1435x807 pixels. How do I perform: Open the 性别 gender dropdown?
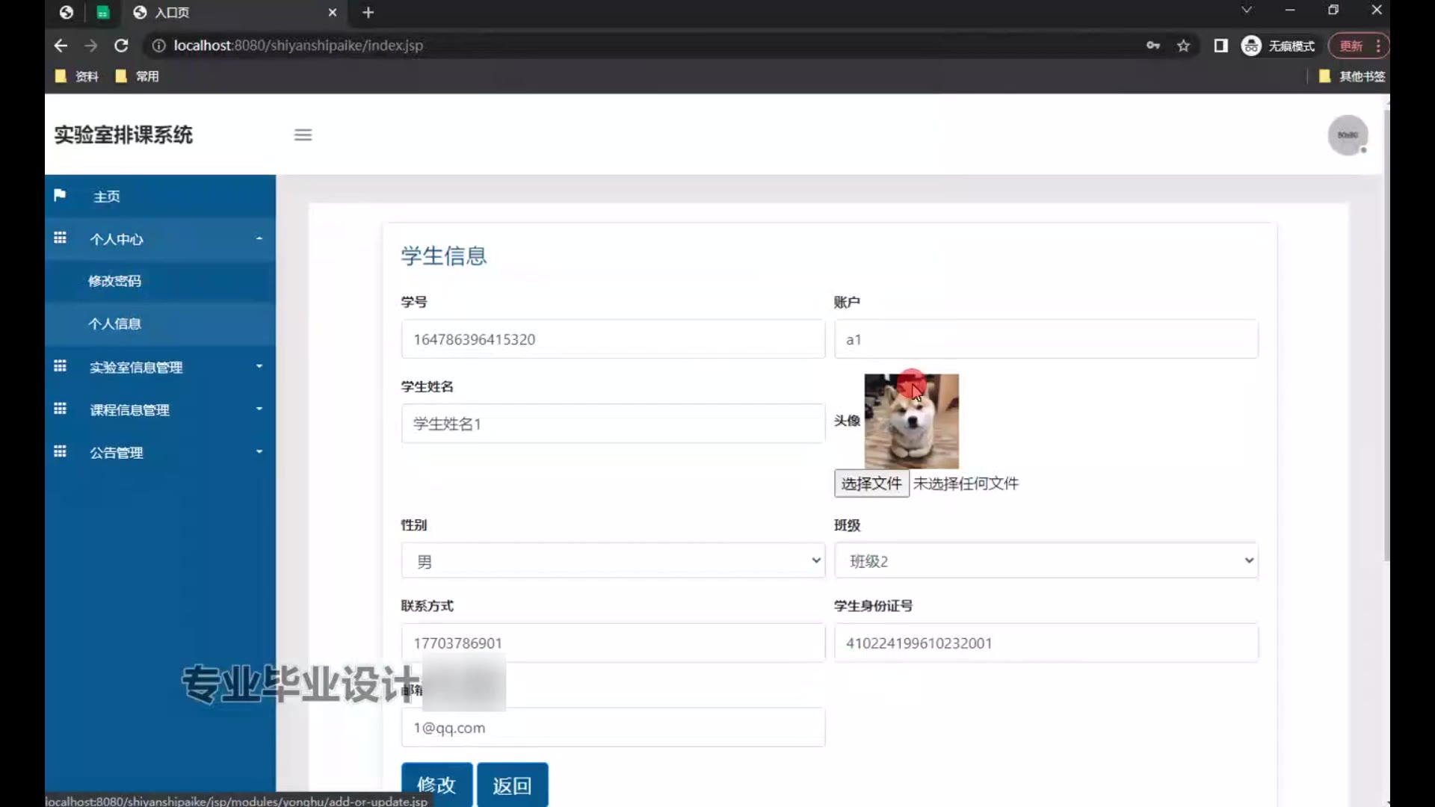tap(612, 560)
